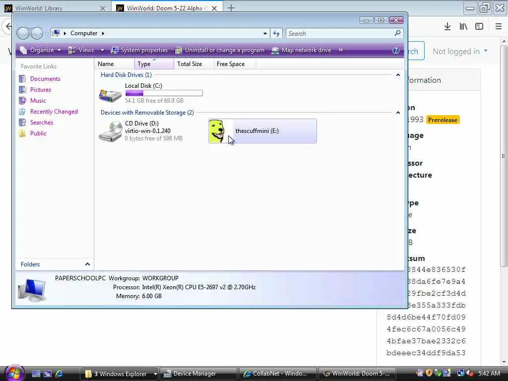Viewport: 508px width, 381px height.
Task: Open Pictures in Favorite Links
Action: coord(41,90)
